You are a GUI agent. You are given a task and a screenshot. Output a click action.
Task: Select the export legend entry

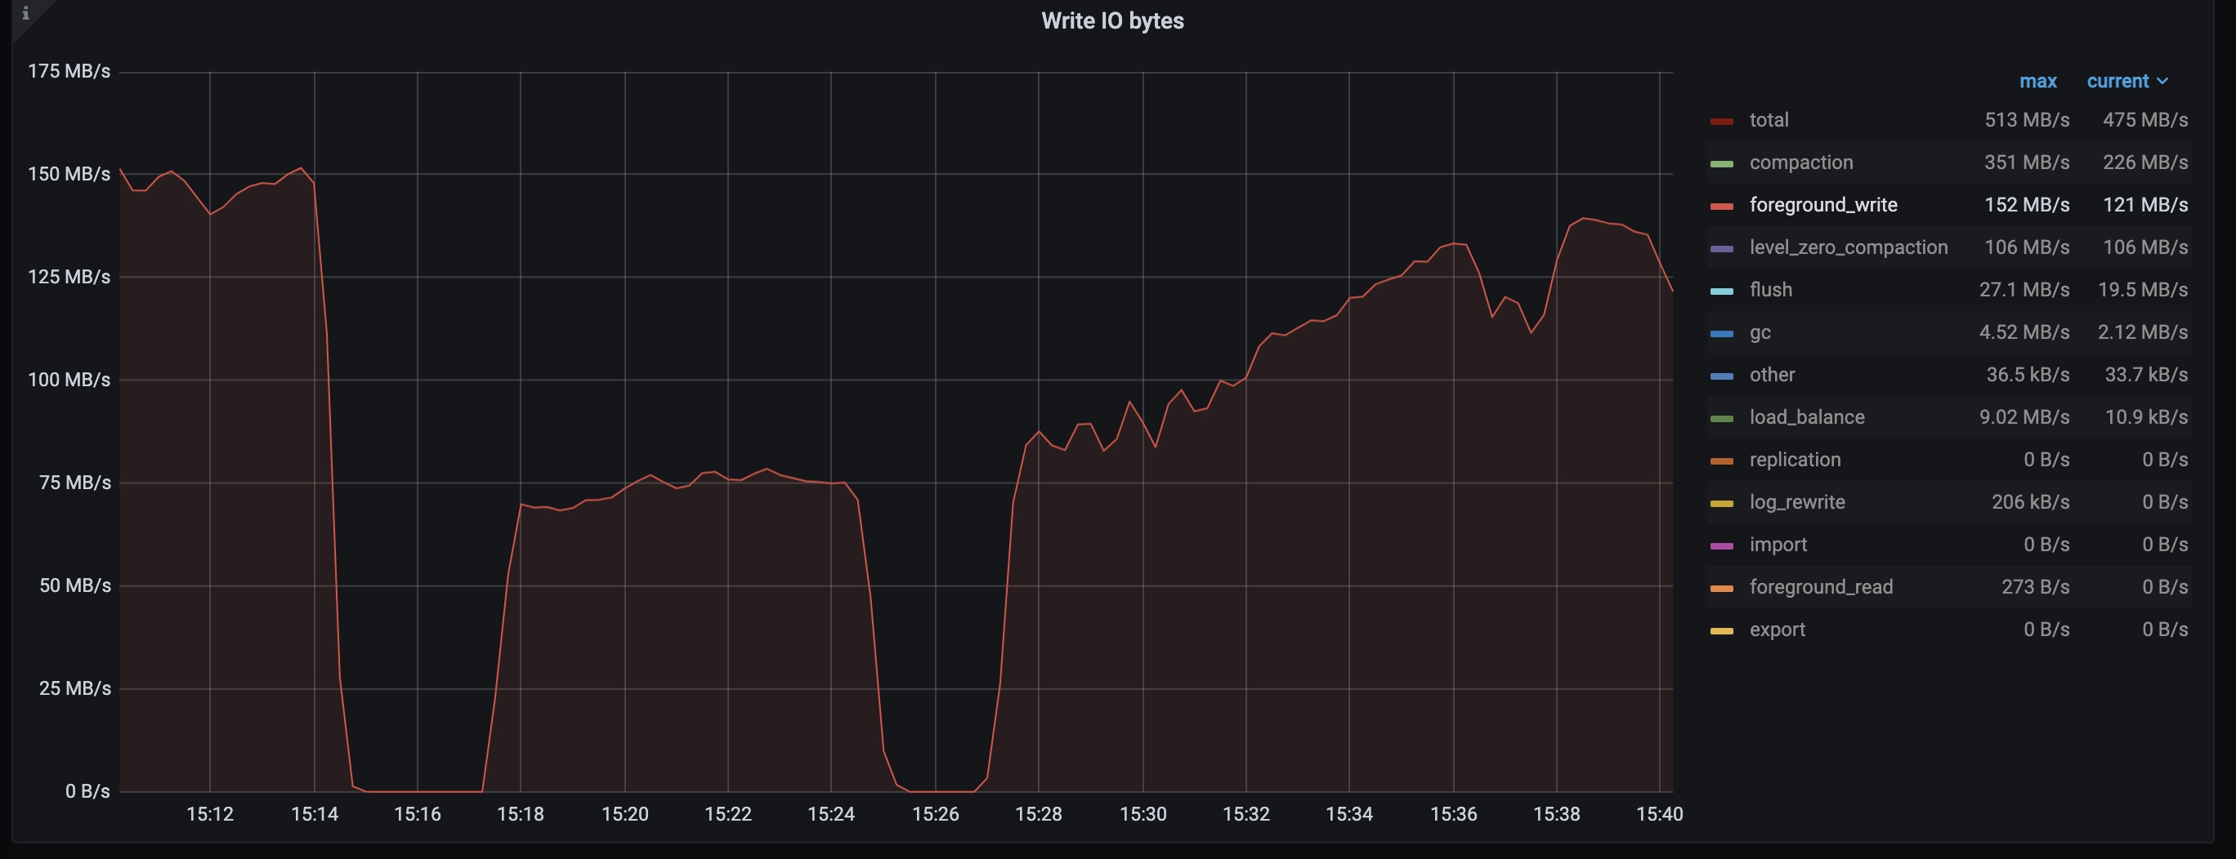click(1777, 630)
